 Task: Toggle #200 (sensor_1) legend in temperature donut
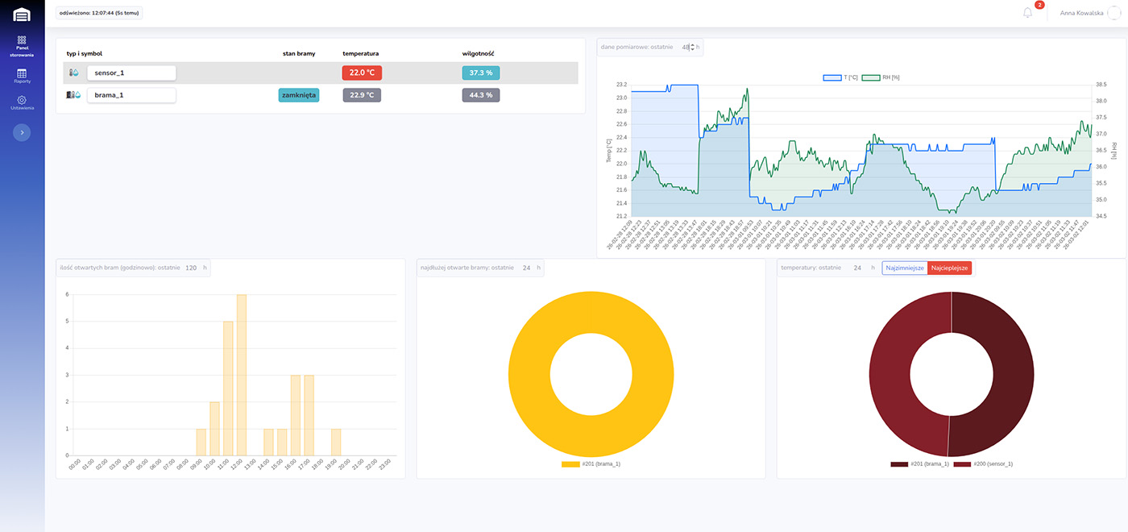(x=983, y=464)
